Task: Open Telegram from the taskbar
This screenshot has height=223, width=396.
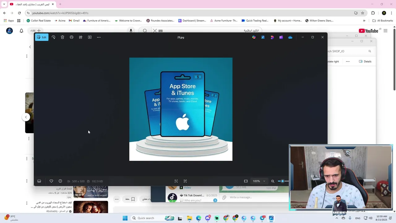Action: (262, 218)
